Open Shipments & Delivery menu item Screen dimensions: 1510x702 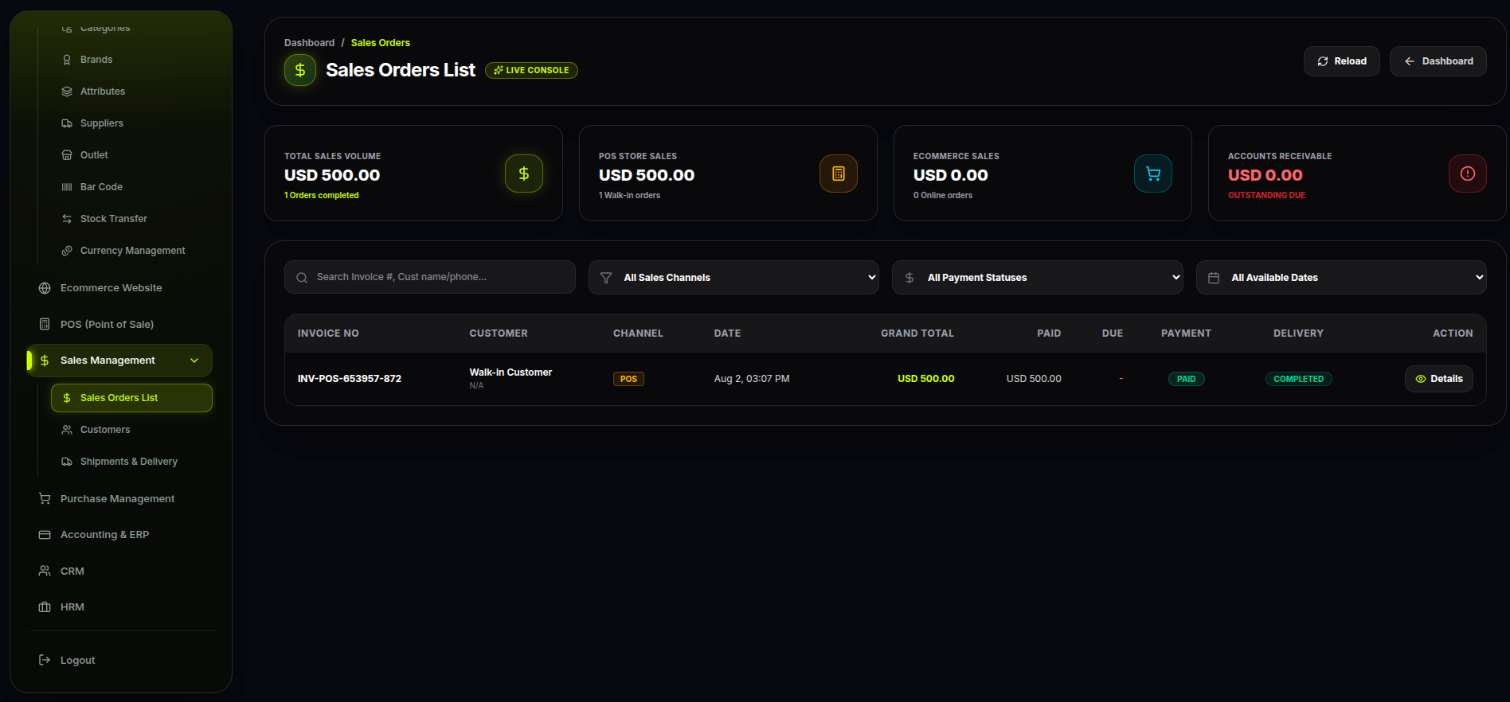tap(131, 462)
